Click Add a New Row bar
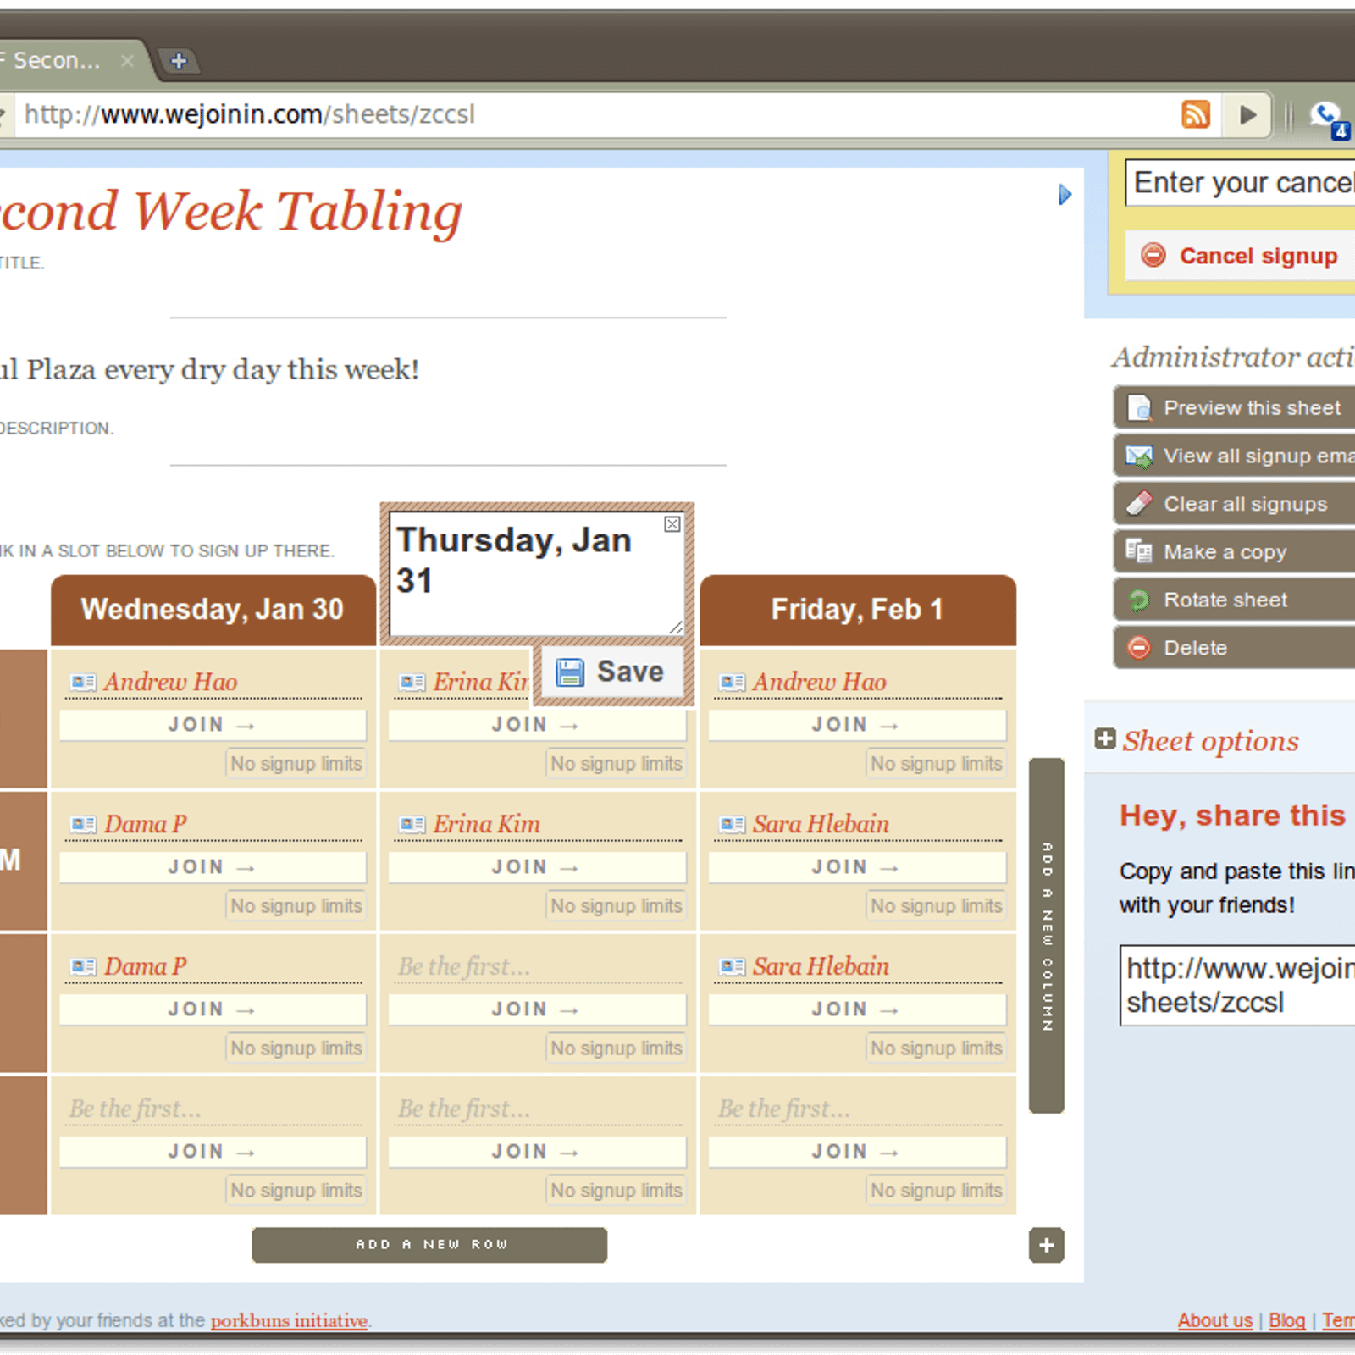The height and width of the screenshot is (1355, 1355). click(429, 1245)
